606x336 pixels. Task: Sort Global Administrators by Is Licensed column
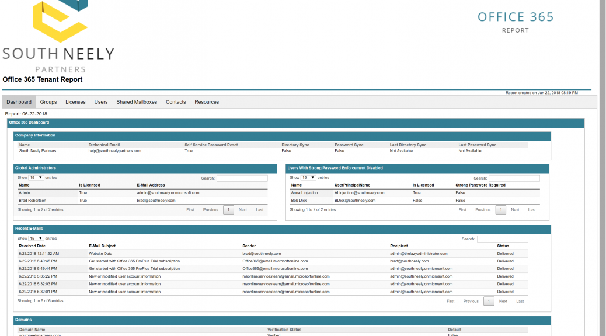pyautogui.click(x=90, y=185)
